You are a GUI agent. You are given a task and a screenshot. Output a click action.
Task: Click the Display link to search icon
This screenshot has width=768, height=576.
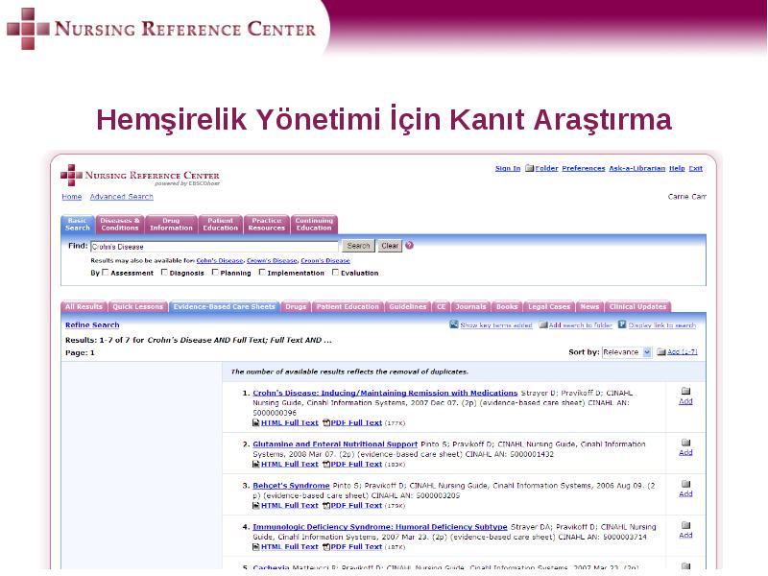tap(622, 324)
